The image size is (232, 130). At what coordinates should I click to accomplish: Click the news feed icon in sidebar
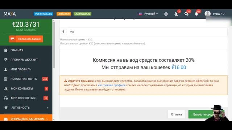[x=6, y=79]
